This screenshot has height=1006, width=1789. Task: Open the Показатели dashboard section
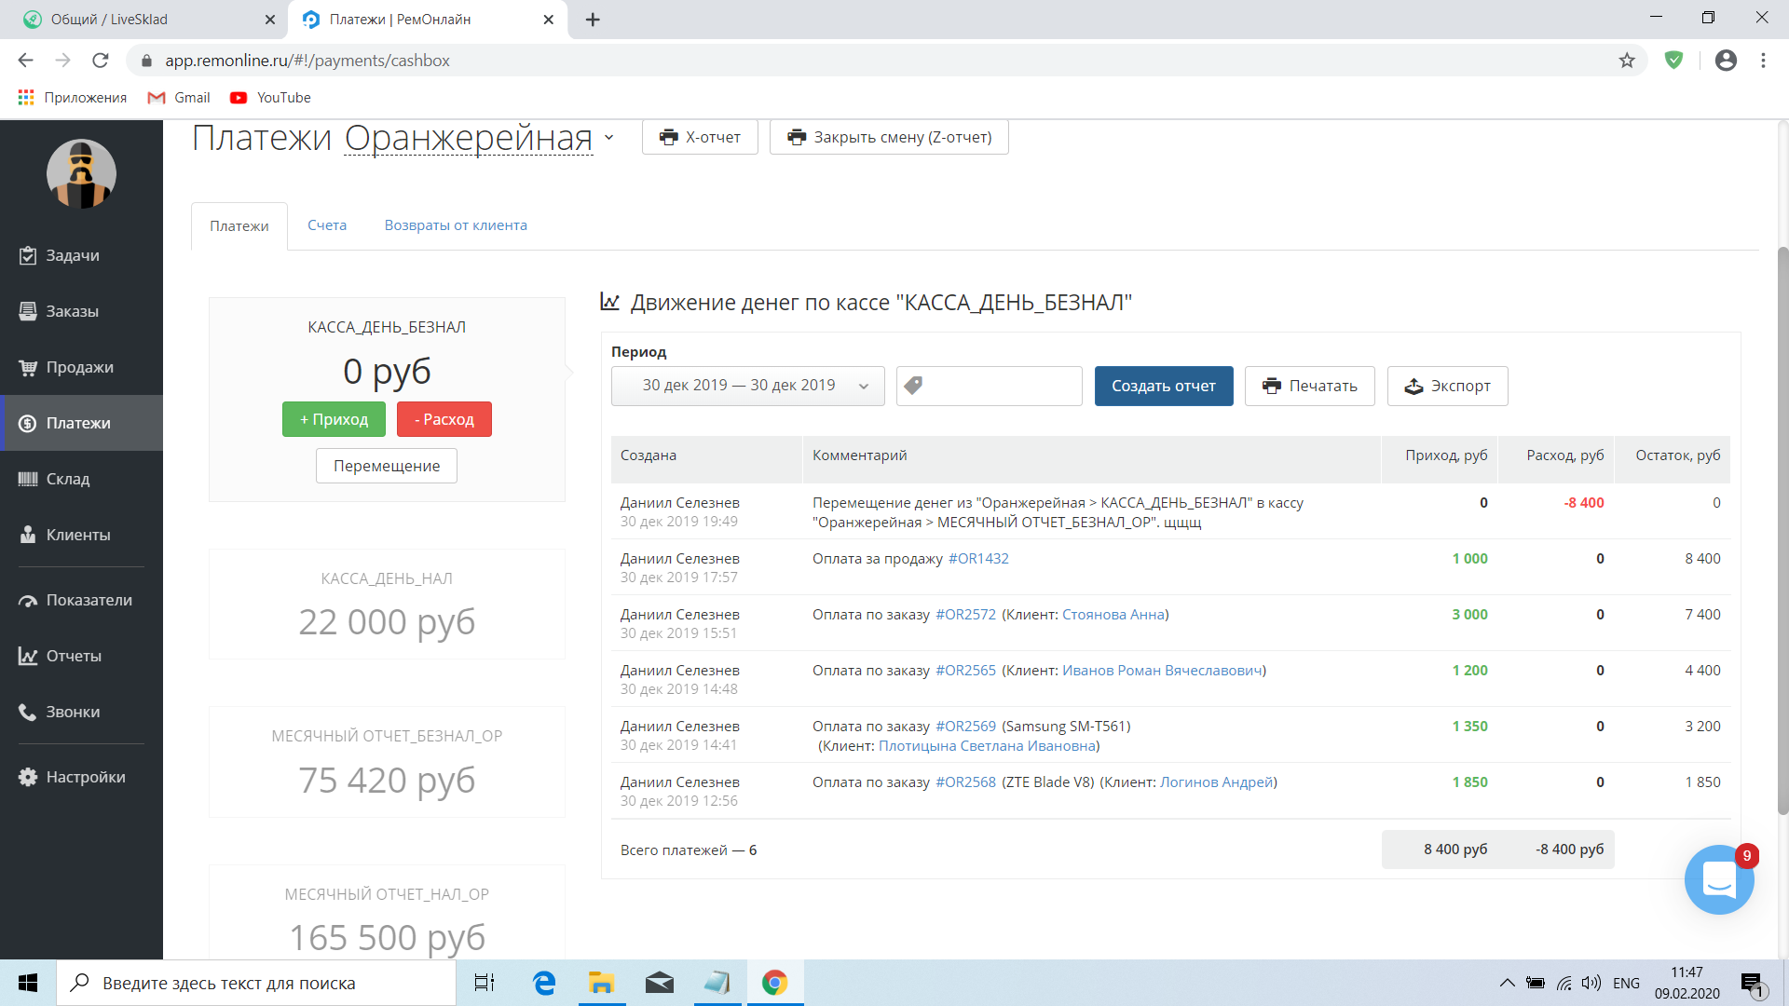pos(89,600)
